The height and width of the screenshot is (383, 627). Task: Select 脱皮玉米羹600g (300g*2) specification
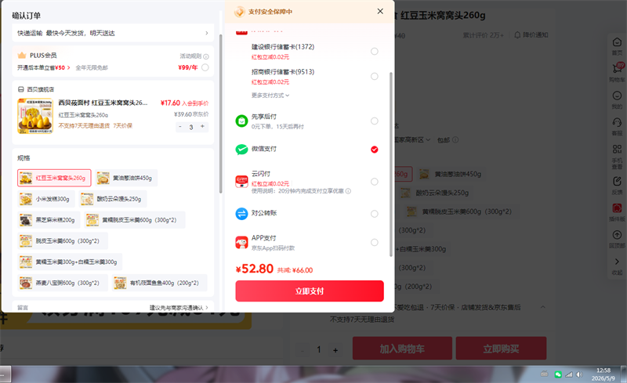[63, 240]
